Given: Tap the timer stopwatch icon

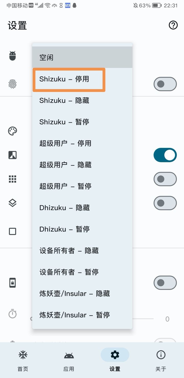Looking at the screenshot, I should (13, 314).
